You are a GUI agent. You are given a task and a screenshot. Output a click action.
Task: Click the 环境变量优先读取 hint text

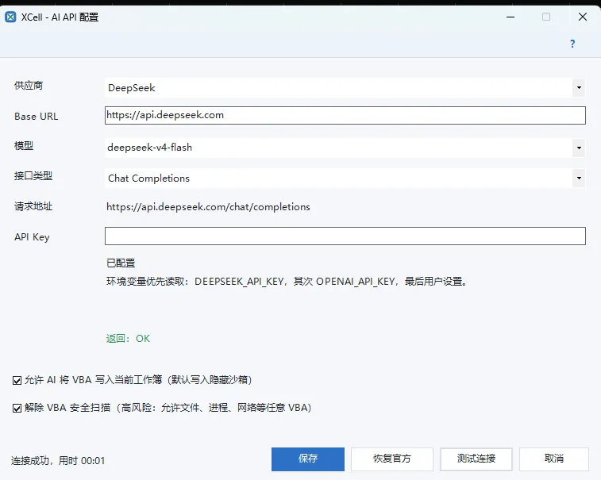point(287,282)
